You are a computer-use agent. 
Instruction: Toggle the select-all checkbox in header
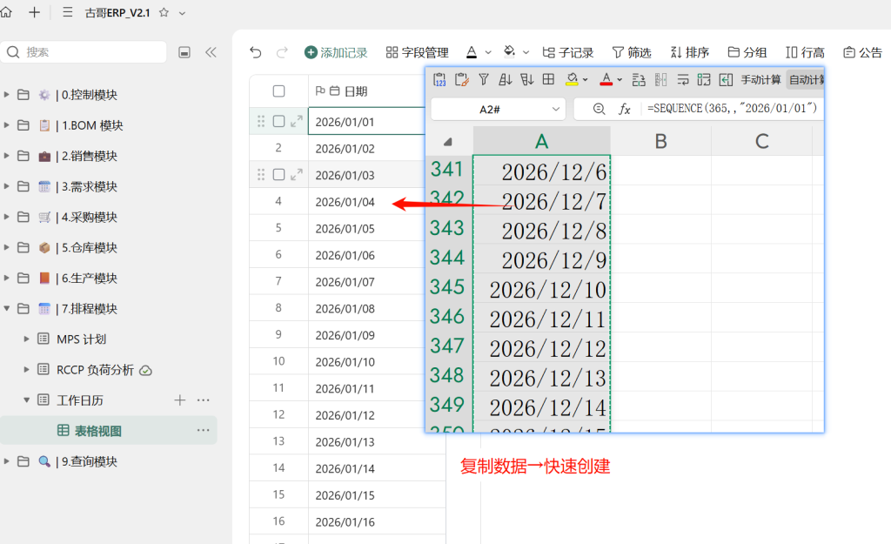[x=278, y=91]
